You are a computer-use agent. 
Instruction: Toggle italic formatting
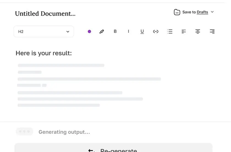pos(128,31)
